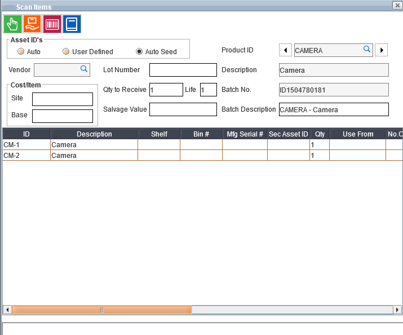The height and width of the screenshot is (335, 403).
Task: Click the blue book toolbar icon
Action: pyautogui.click(x=72, y=24)
